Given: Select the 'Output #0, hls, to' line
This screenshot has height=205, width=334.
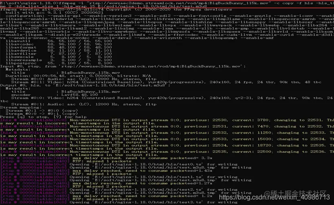Looking at the screenshot, I should 85,85.
